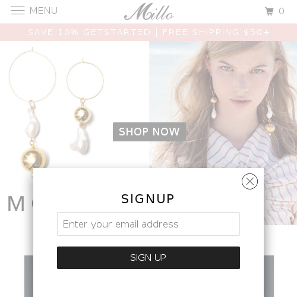Click the SIGNUP heading in the popup
Image resolution: width=297 pixels, height=297 pixels.
point(148,199)
